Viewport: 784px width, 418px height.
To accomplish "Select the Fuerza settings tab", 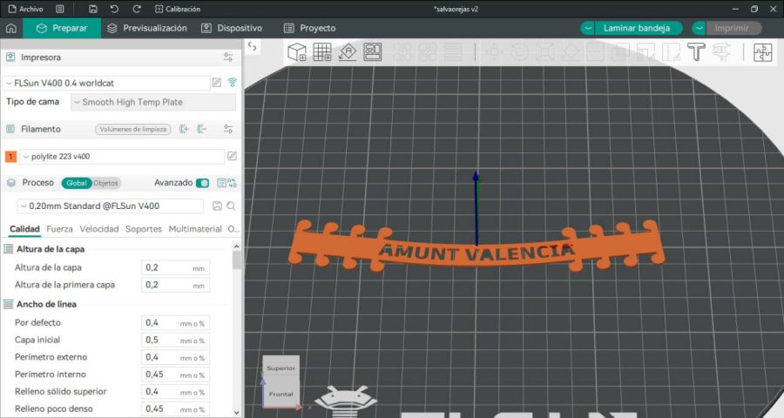I will [x=59, y=229].
